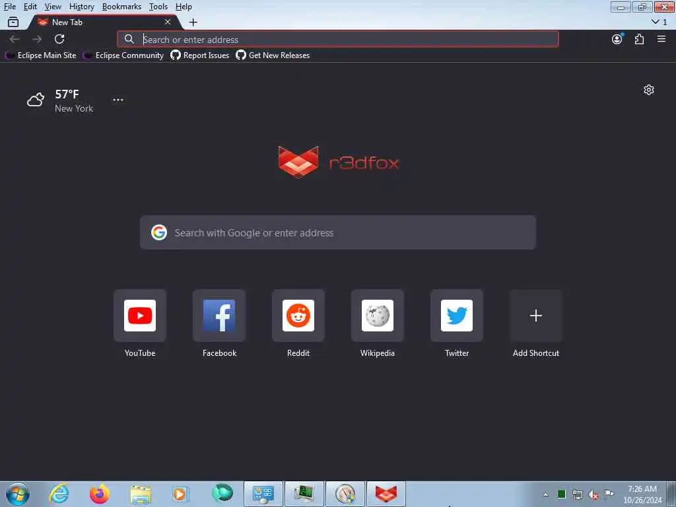
Task: Open the account profile icon
Action: [617, 39]
